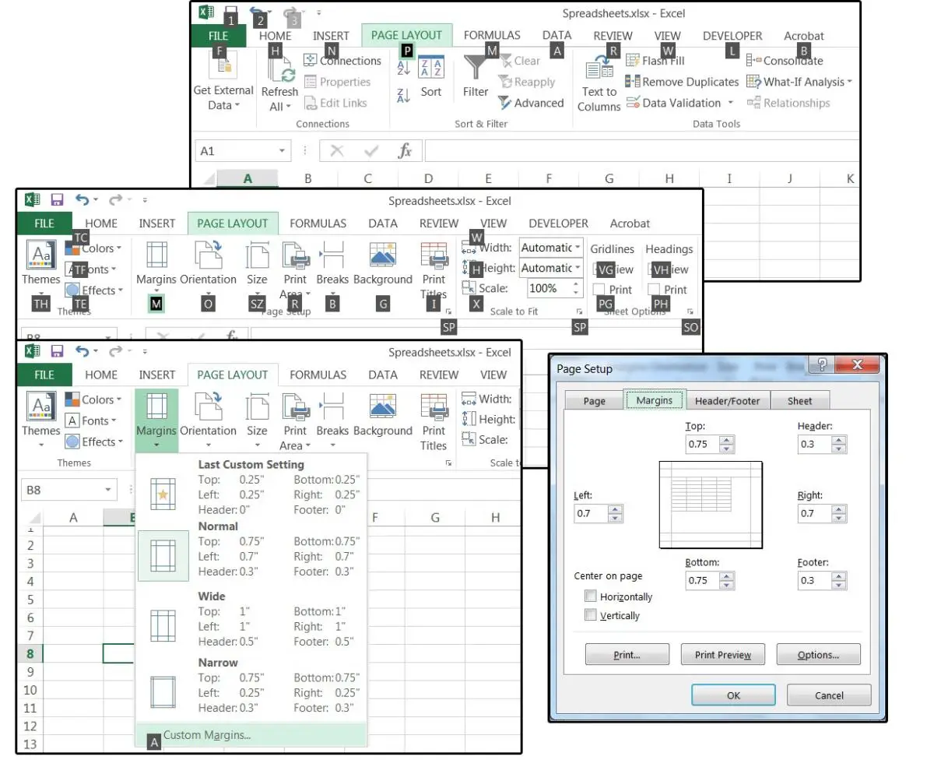Click Print... button in Page Setup
Viewport: 934px width, 760px height.
click(x=627, y=655)
